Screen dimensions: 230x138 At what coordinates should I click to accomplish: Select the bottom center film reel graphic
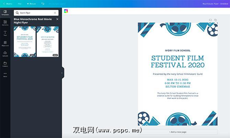179,119
